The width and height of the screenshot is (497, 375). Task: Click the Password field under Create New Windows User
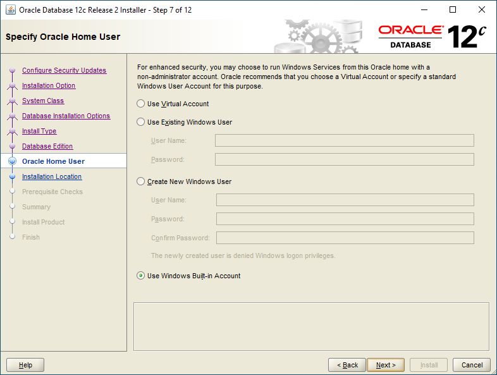tap(345, 219)
